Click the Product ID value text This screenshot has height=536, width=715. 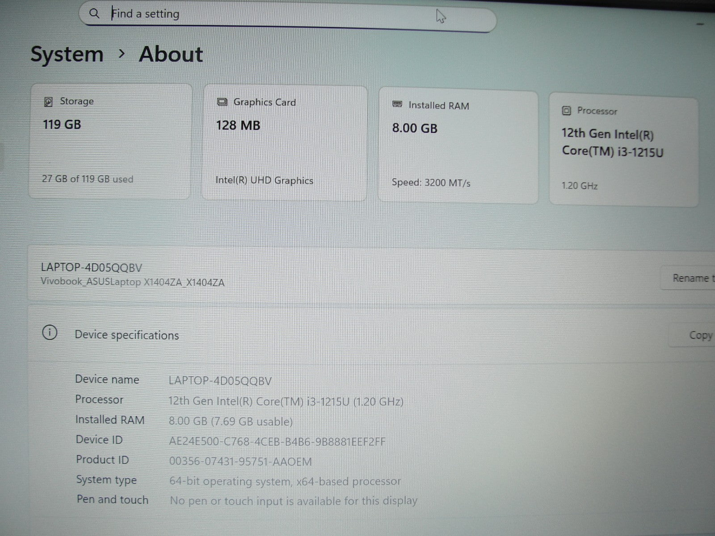240,461
